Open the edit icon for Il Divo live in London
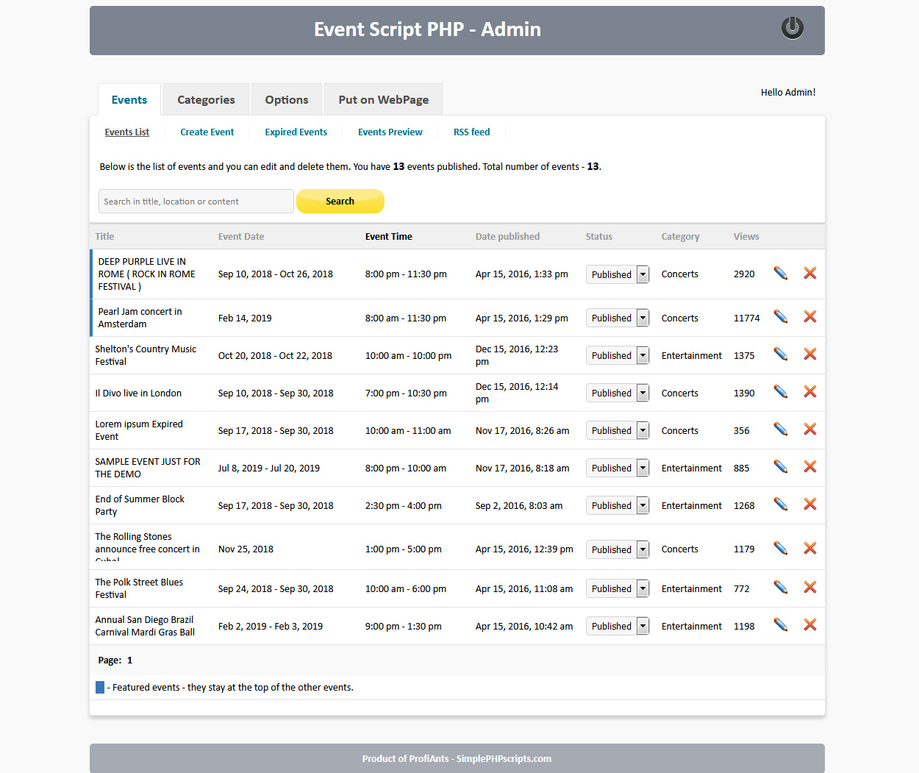 click(x=780, y=392)
